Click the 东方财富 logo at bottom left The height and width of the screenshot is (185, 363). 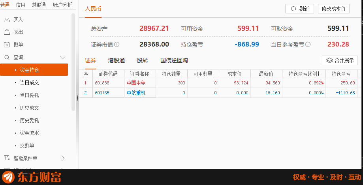[x=32, y=177]
